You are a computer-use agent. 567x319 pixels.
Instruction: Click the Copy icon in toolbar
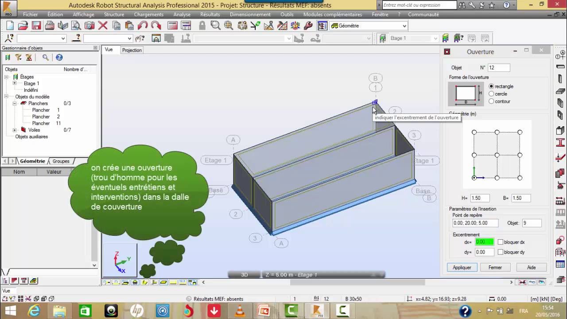tap(116, 26)
